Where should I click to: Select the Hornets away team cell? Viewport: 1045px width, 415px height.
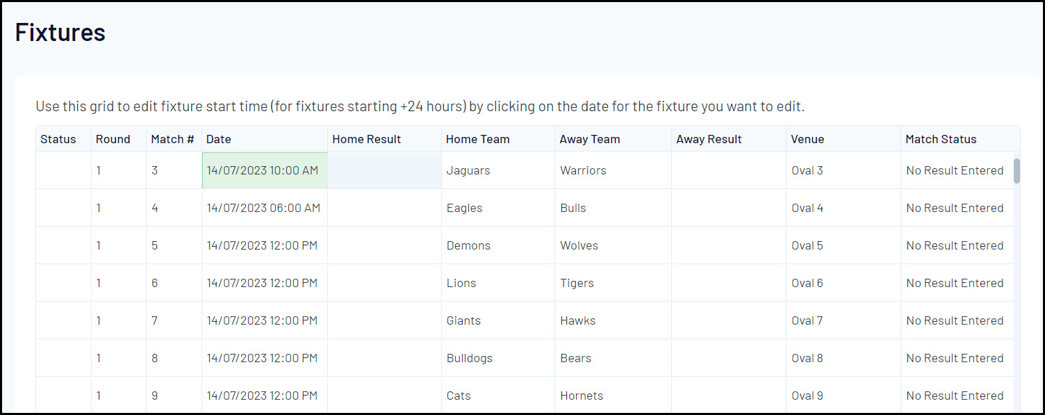tap(582, 396)
